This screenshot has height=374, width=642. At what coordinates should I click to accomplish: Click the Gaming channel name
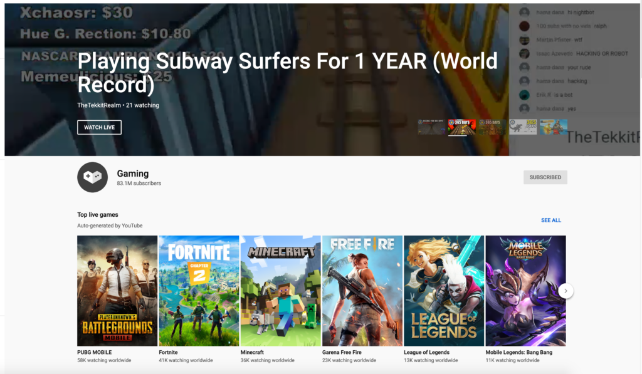[x=133, y=174]
